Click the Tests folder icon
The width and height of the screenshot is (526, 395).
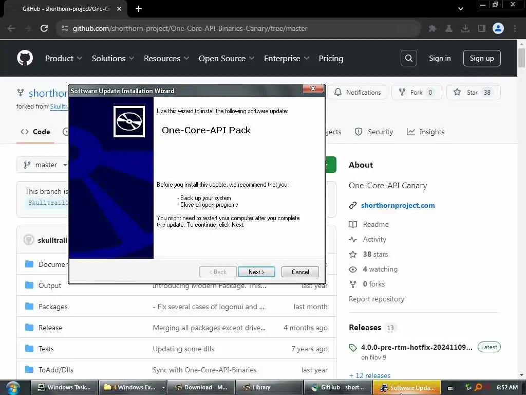point(29,348)
